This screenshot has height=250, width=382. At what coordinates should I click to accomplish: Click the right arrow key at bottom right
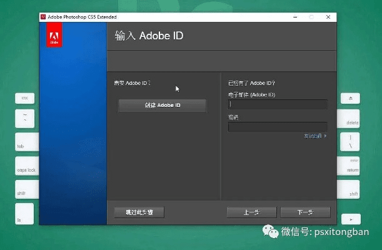click(350, 219)
